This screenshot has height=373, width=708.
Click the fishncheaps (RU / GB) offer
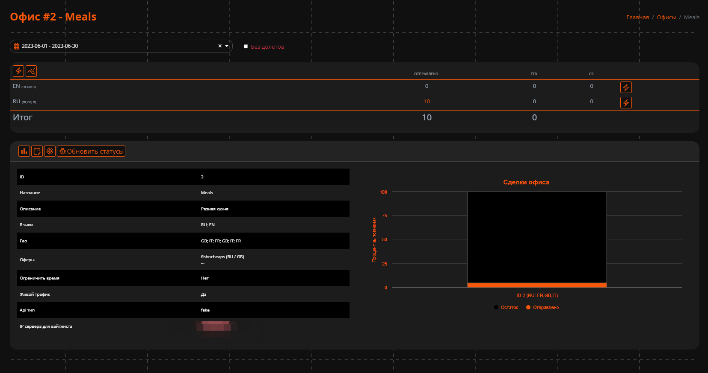pos(222,257)
